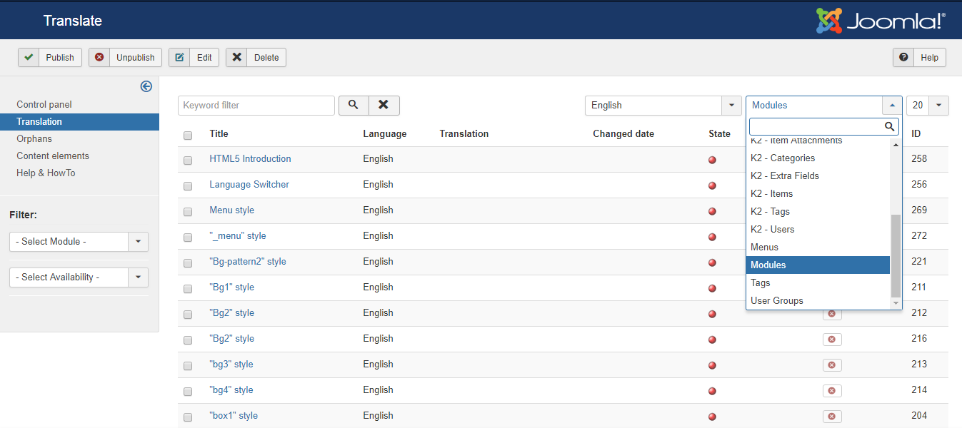Choose K2 - Items option
The width and height of the screenshot is (962, 428).
(818, 193)
